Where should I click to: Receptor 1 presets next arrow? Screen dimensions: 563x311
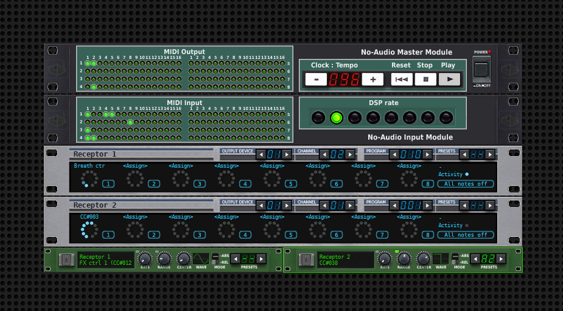tap(490, 154)
